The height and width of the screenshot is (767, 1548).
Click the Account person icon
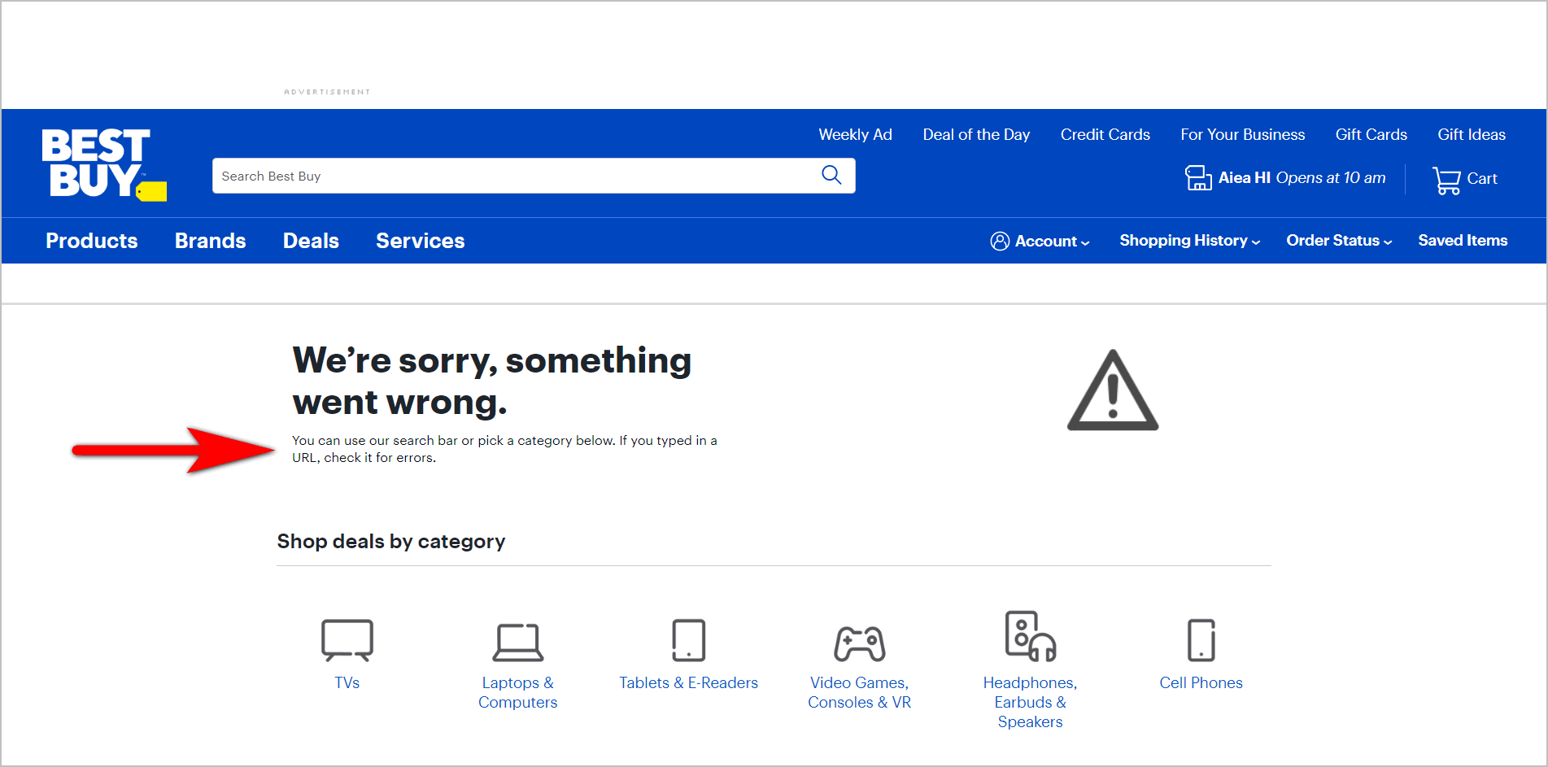pyautogui.click(x=1000, y=241)
